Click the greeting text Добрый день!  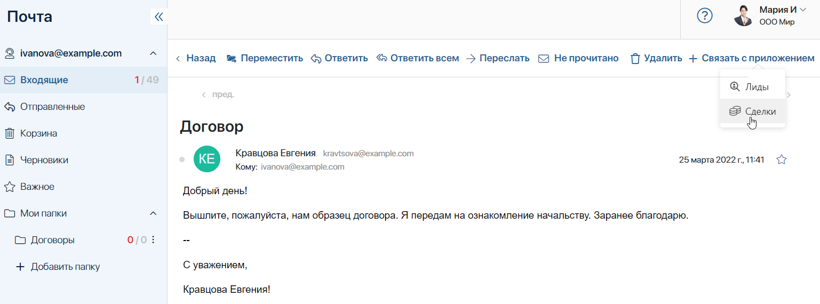coord(215,190)
